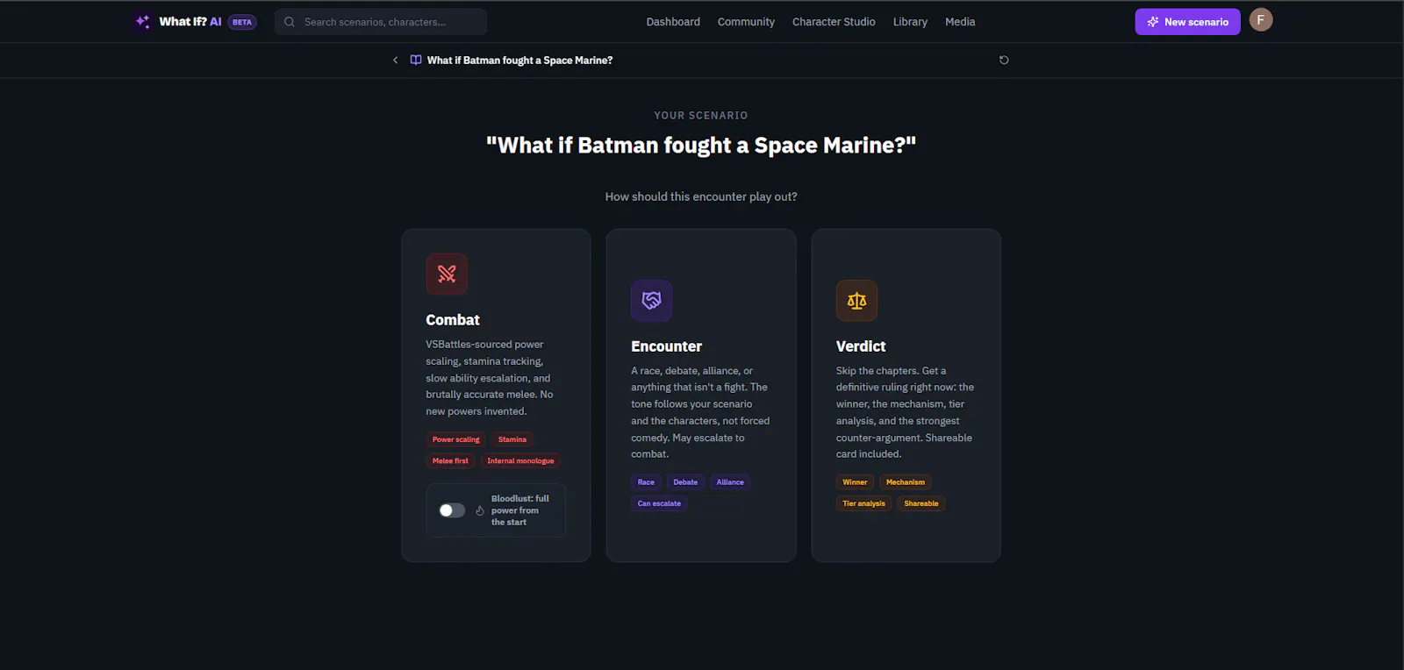Open the Character Studio menu item
Screen dimensions: 1404x670
[834, 22]
